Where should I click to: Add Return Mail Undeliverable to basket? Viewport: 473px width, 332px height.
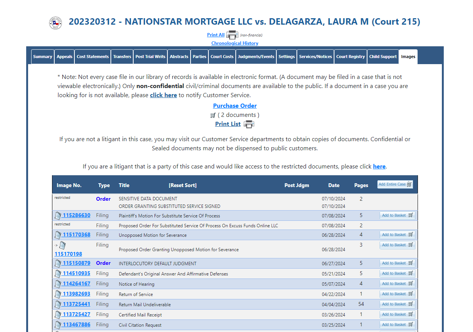click(397, 304)
